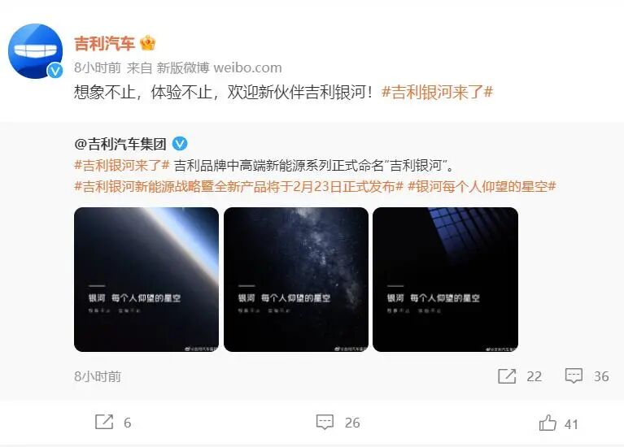Click the repost icon with count 6
Image resolution: width=624 pixels, height=447 pixels.
click(x=104, y=422)
